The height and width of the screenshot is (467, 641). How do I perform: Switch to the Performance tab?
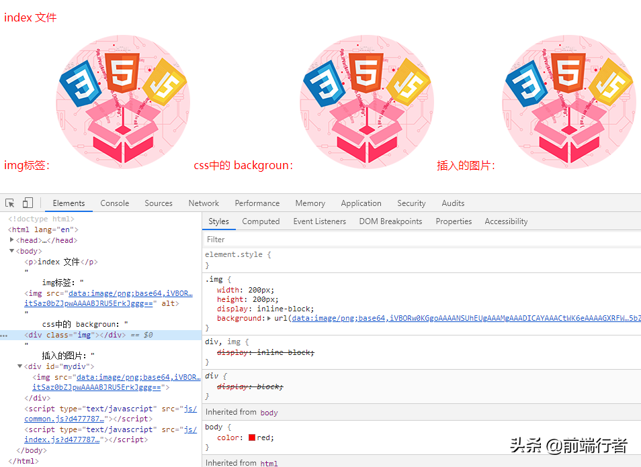257,203
